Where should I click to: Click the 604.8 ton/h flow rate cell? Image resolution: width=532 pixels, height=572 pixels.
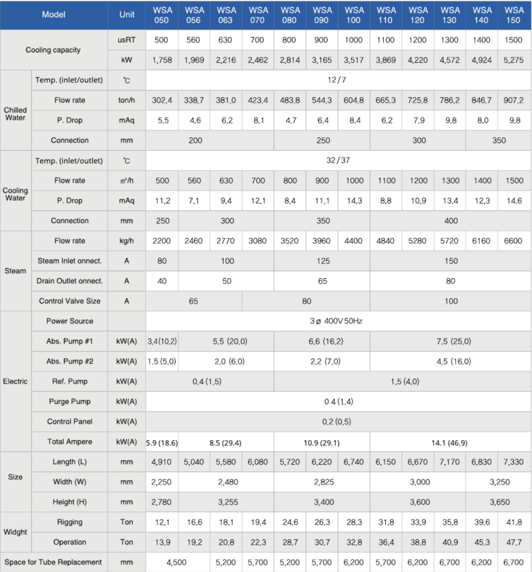[x=354, y=100]
